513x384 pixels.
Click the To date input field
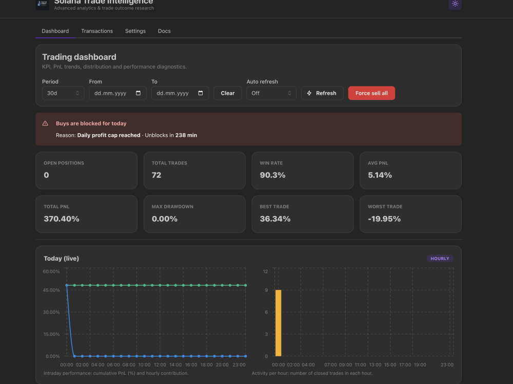pos(180,93)
